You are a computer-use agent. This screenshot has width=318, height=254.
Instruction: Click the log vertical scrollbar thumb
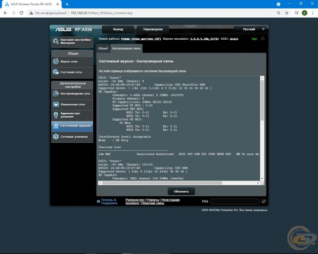262,100
